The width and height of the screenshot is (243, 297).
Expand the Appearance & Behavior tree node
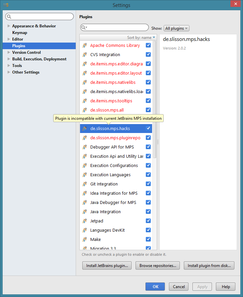coord(9,26)
